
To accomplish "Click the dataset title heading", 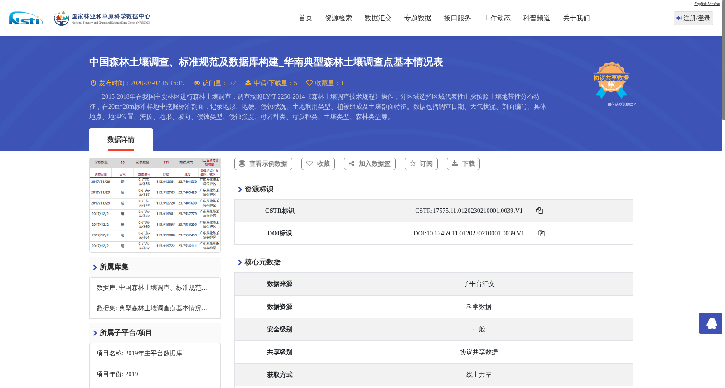I will tap(266, 62).
